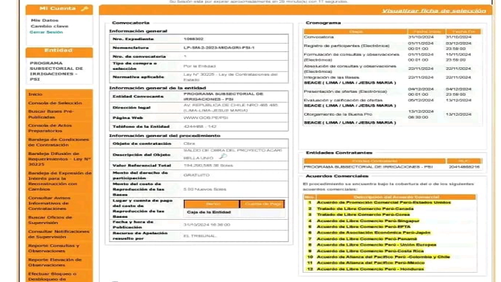Screen dimensions: 501x282
Task: Click the Banco column header
Action: 212,204
